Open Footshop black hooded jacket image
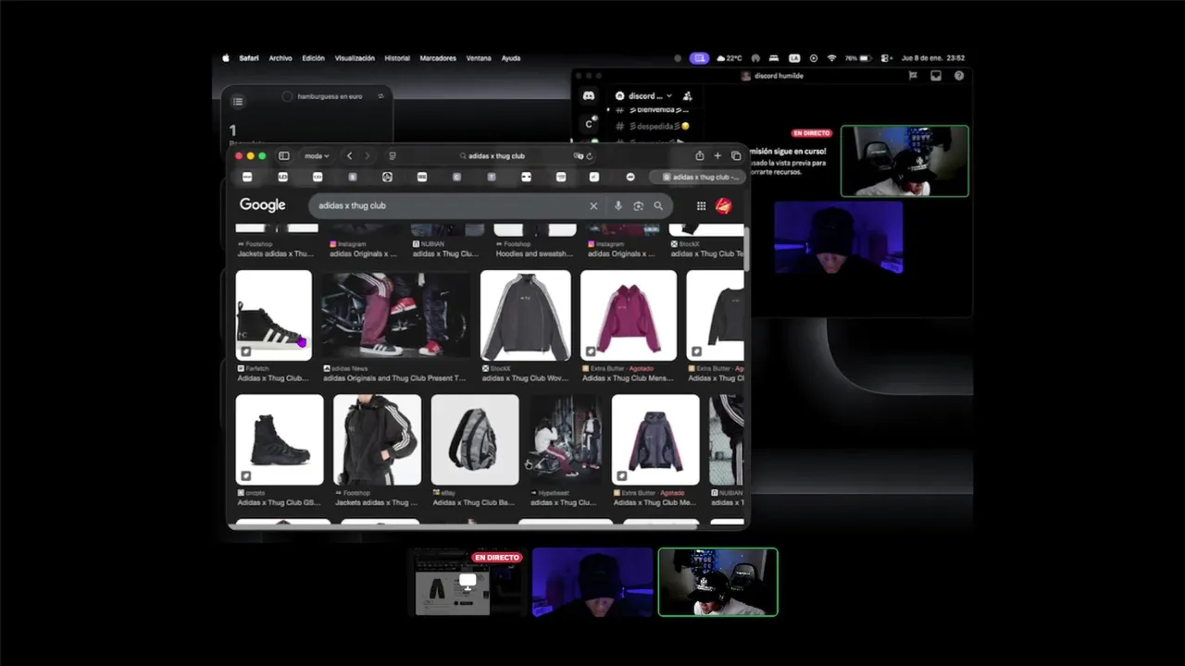Screen dimensions: 1185x666 377,439
